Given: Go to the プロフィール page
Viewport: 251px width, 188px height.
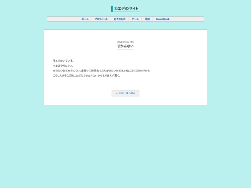Looking at the screenshot, I should pyautogui.click(x=101, y=19).
